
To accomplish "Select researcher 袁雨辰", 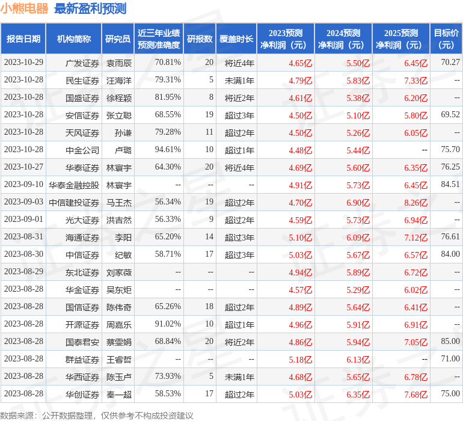I will click(119, 63).
